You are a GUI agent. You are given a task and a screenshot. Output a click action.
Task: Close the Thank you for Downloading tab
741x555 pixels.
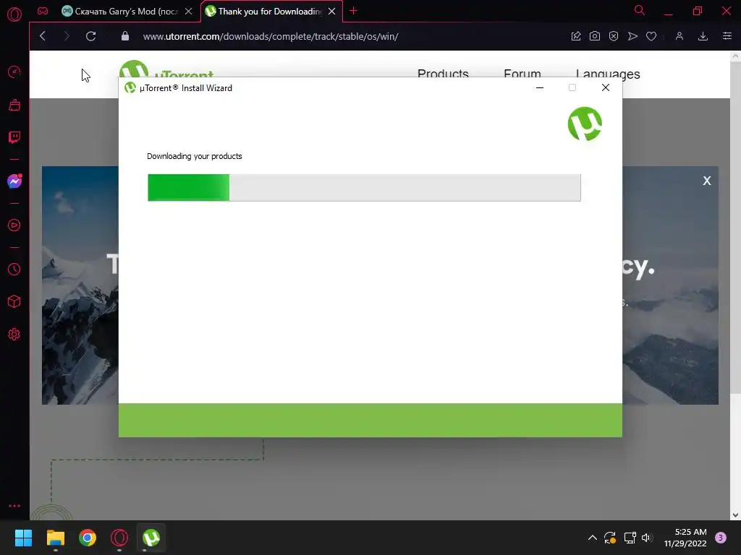tap(331, 12)
